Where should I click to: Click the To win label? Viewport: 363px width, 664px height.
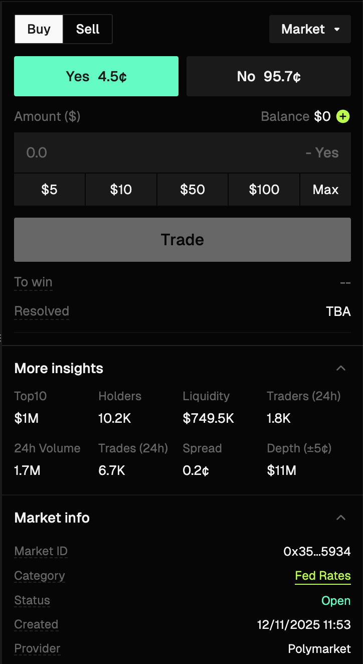click(33, 282)
